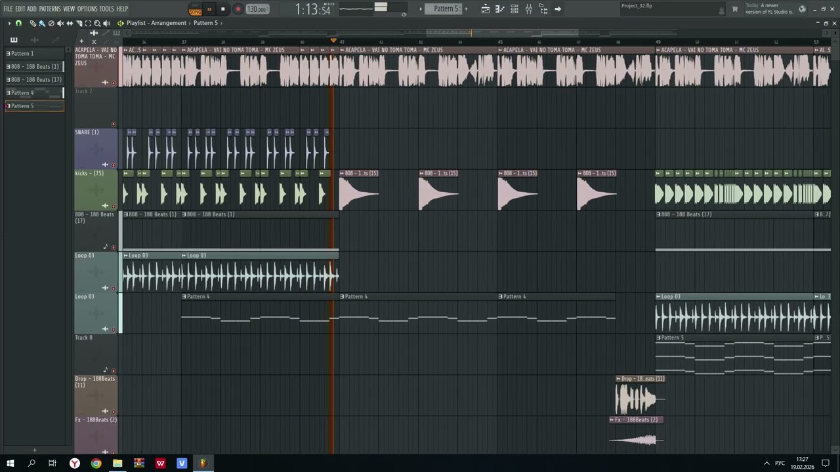
Task: Click the 130.000 tempo field
Action: pos(257,9)
